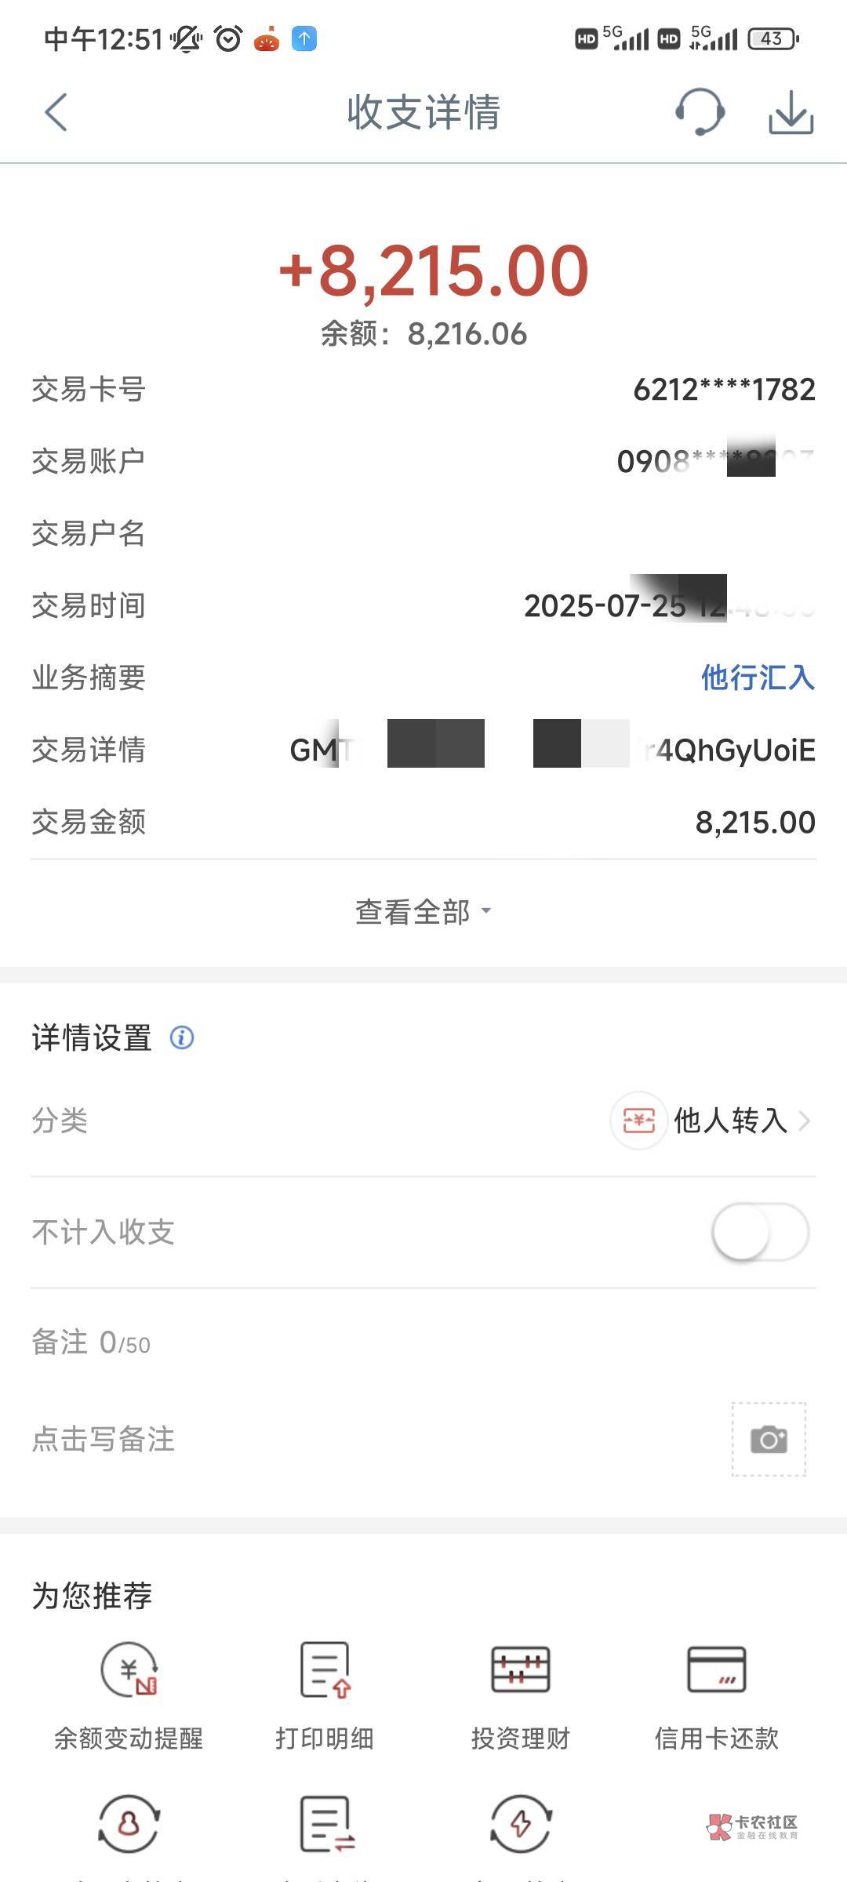Click the info icon beside 详情设置
The image size is (847, 1882).
(182, 1037)
